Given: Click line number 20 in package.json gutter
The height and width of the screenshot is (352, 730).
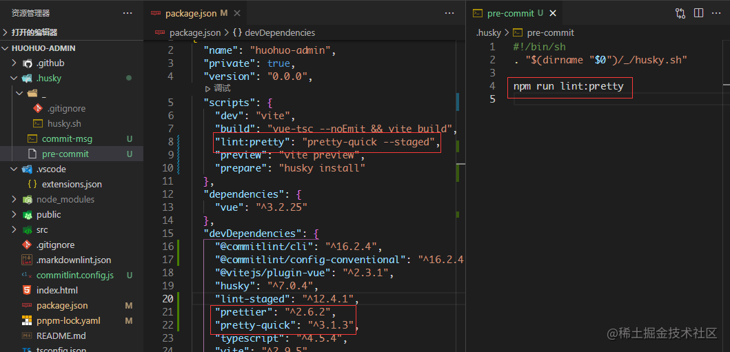Looking at the screenshot, I should [168, 298].
